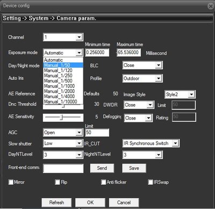Enable Anti flicker checkbox
The height and width of the screenshot is (209, 215).
click(x=103, y=182)
